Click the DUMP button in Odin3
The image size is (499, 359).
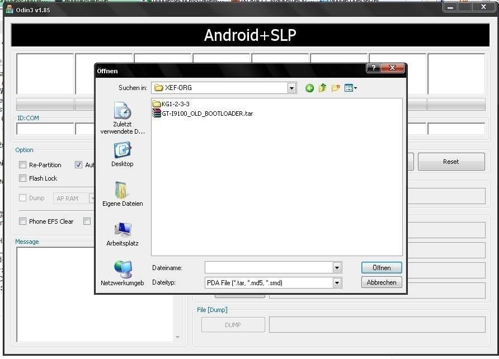pyautogui.click(x=233, y=325)
